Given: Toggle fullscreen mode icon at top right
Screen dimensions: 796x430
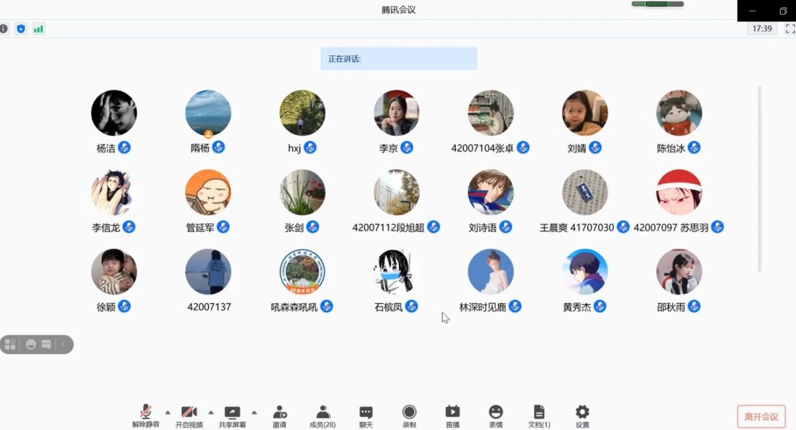Looking at the screenshot, I should tap(790, 29).
